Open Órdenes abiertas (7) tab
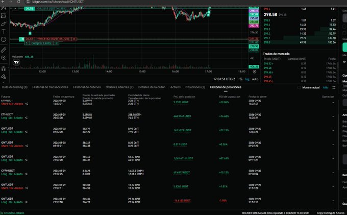This screenshot has width=347, height=215. point(119,87)
